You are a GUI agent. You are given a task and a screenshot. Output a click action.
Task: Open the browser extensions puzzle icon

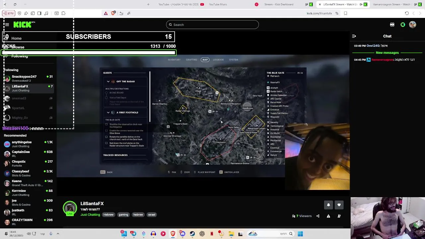tap(63, 13)
